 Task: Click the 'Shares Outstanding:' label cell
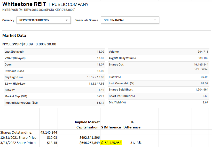pyautogui.click(x=19, y=132)
